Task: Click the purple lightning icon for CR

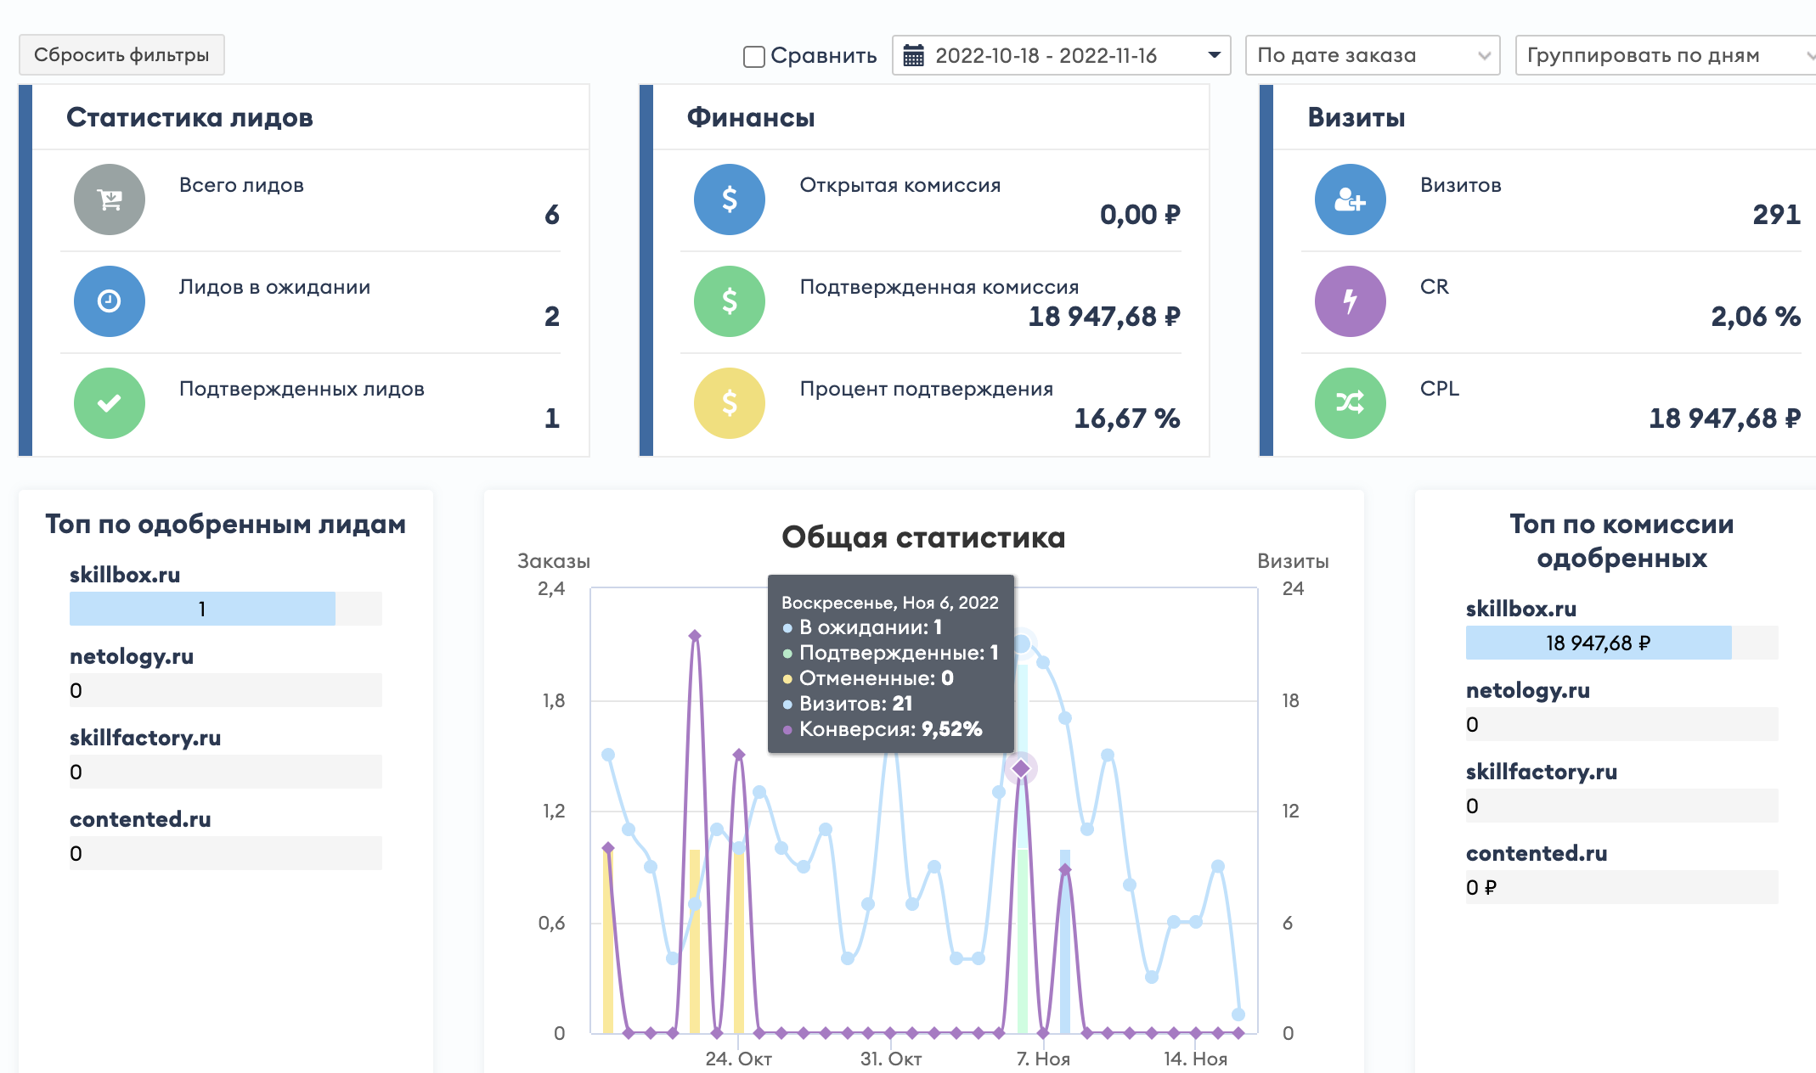Action: [x=1350, y=301]
